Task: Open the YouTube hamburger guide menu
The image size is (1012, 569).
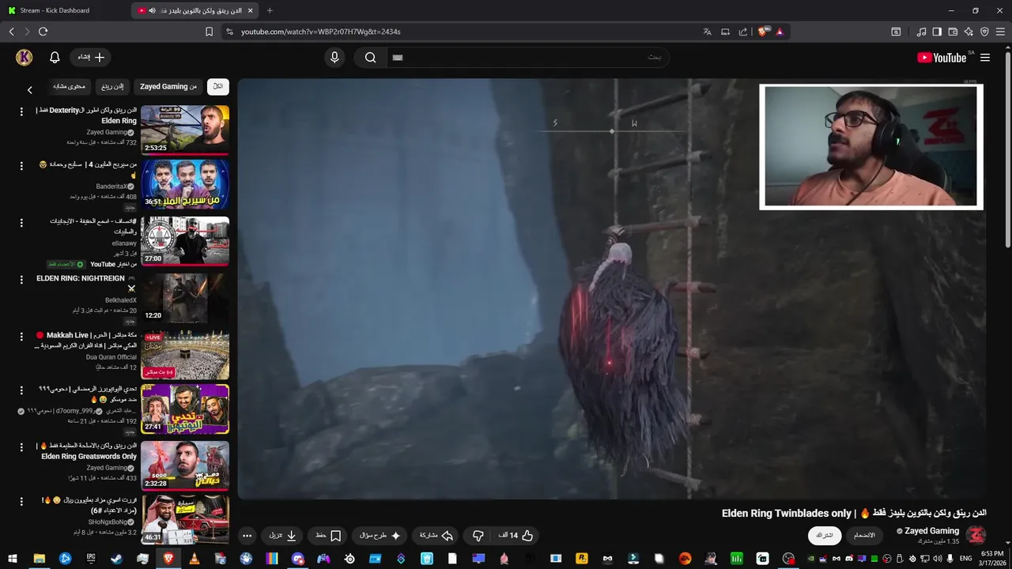Action: [x=985, y=58]
